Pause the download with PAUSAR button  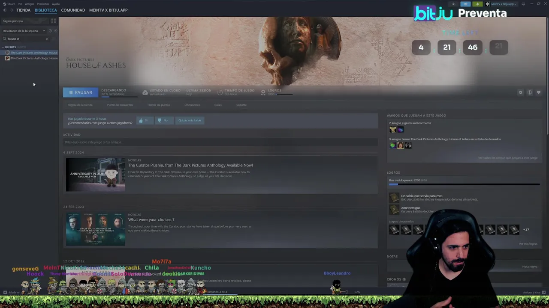(x=81, y=92)
